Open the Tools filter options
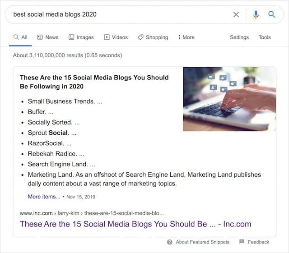Image resolution: width=289 pixels, height=253 pixels. (x=265, y=37)
